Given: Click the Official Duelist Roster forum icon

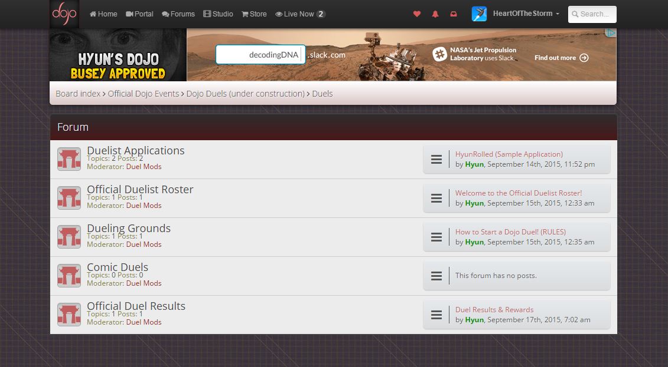Looking at the screenshot, I should pos(69,198).
